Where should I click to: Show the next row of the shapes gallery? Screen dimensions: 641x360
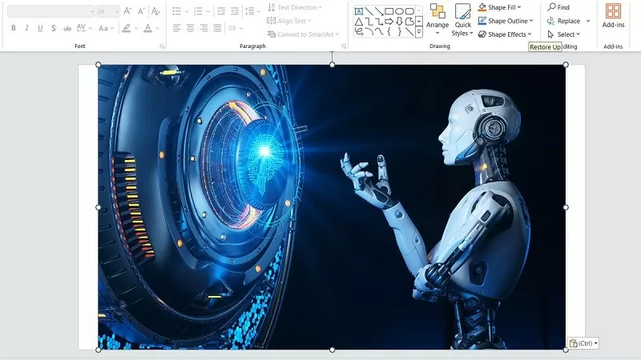pyautogui.click(x=419, y=22)
